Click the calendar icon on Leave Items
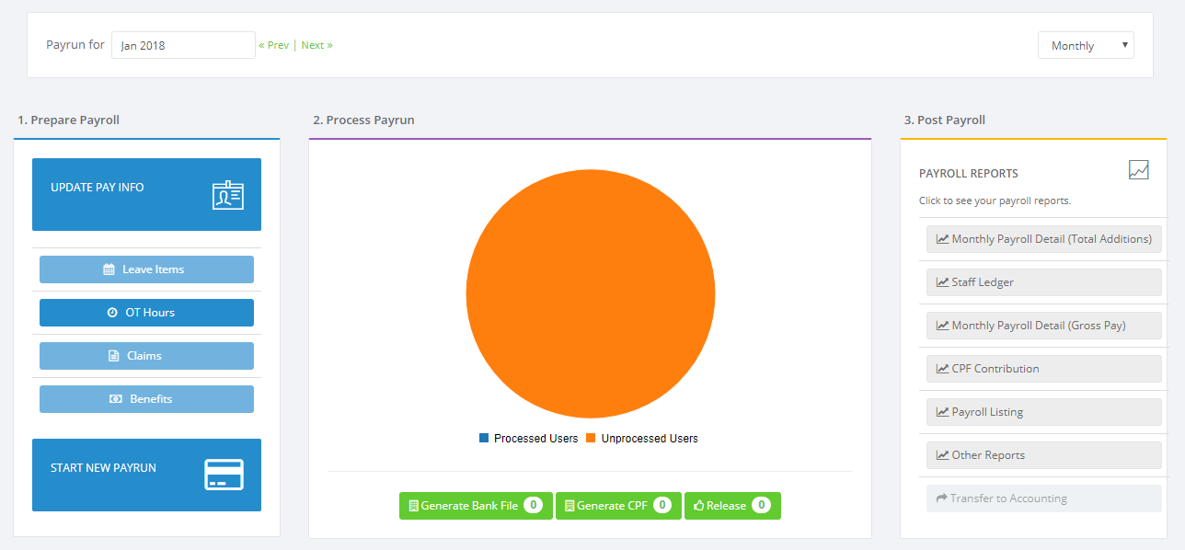 tap(109, 269)
